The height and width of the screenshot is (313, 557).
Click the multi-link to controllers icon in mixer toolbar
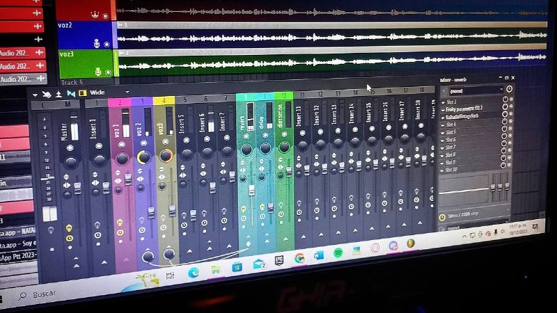47,94
